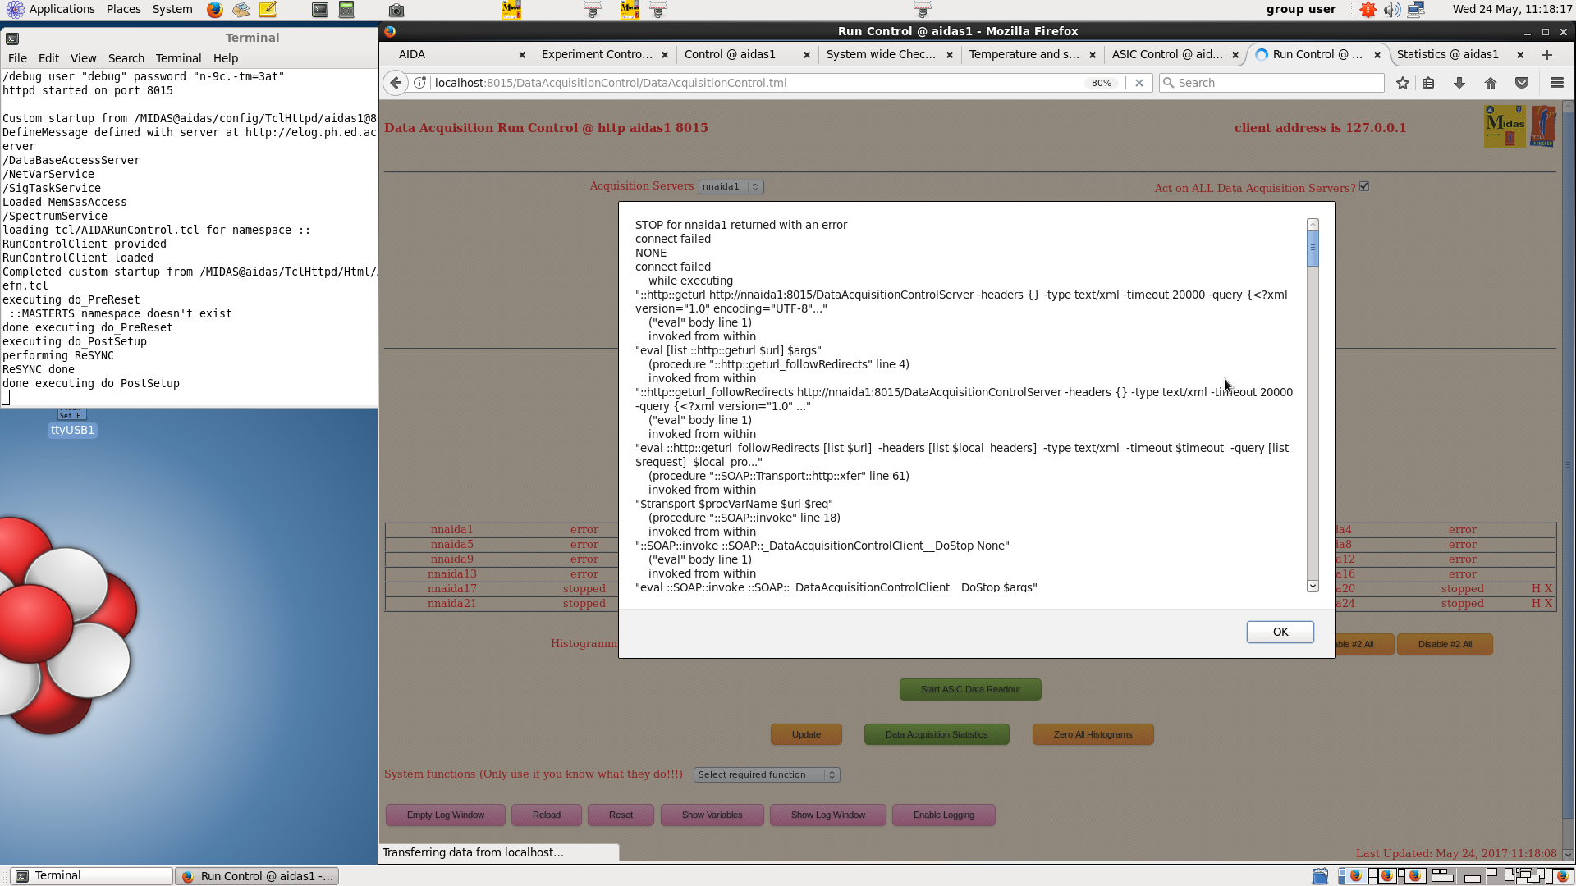Open the Pocket icon in toolbar

click(x=1522, y=83)
